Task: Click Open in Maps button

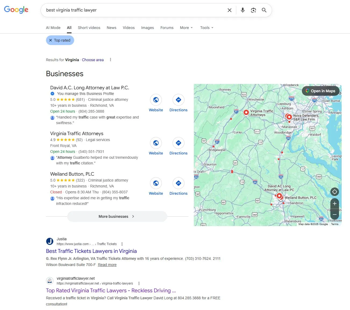Action: 320,91
